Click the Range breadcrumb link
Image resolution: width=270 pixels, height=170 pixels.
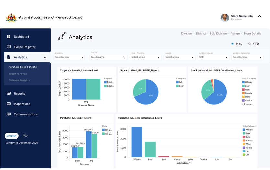point(235,34)
